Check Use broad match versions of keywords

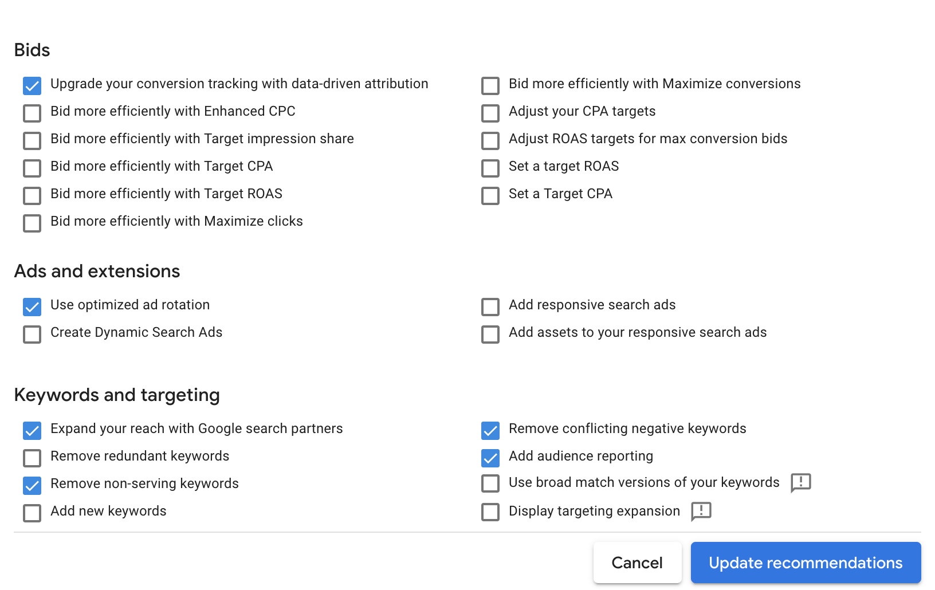490,483
